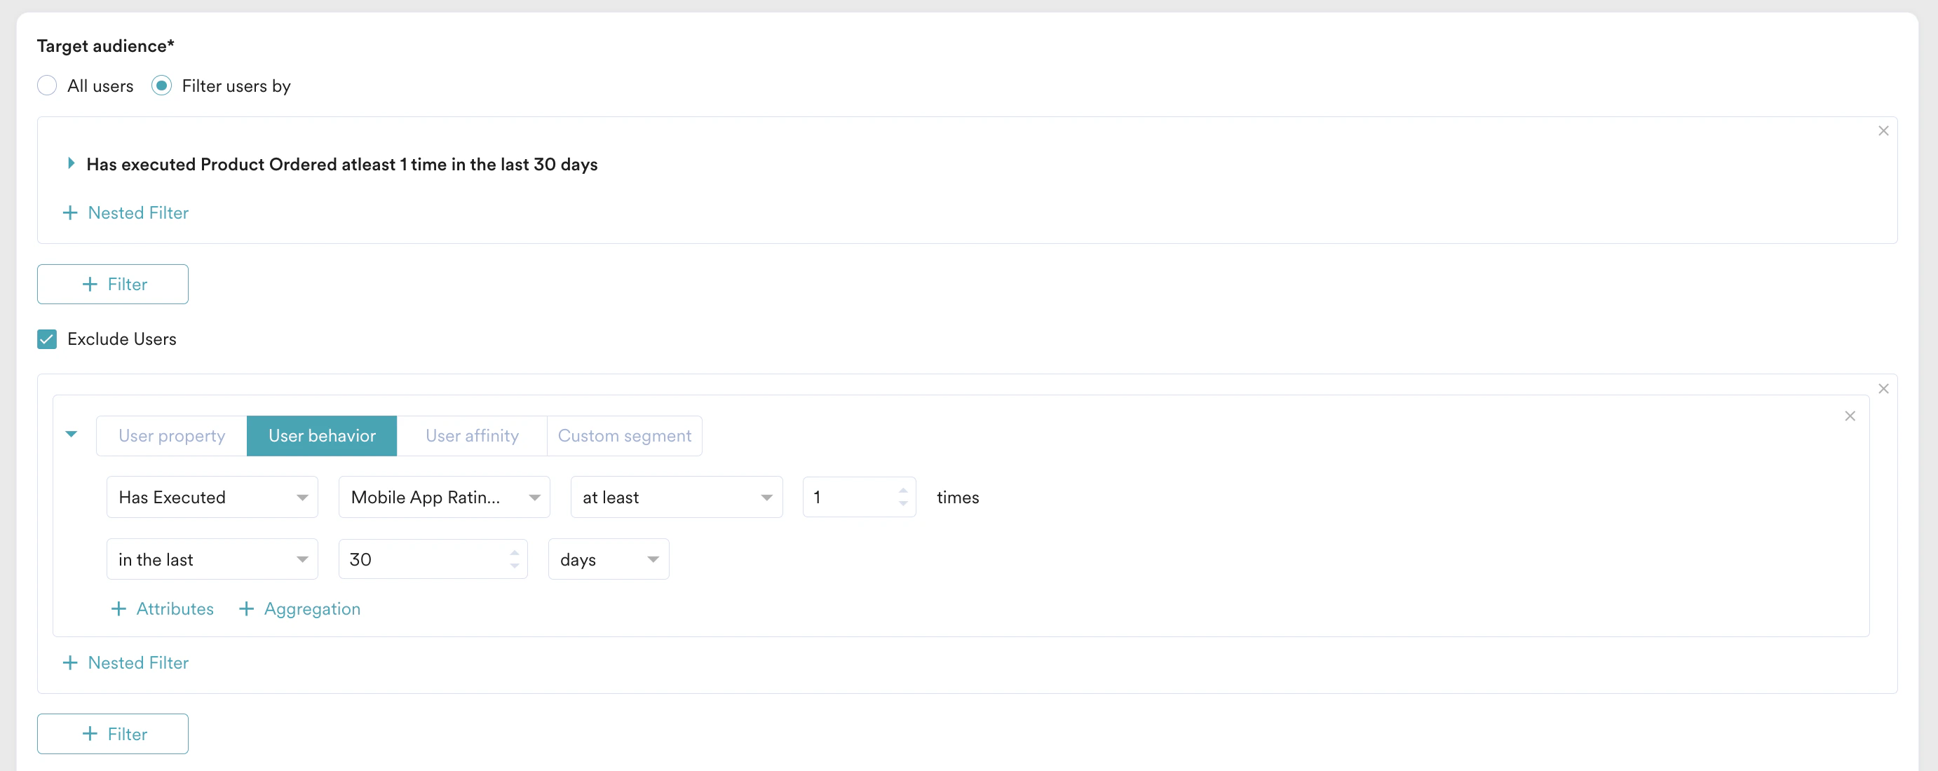Collapse the exclude filter condition
The height and width of the screenshot is (771, 1938).
tap(72, 435)
